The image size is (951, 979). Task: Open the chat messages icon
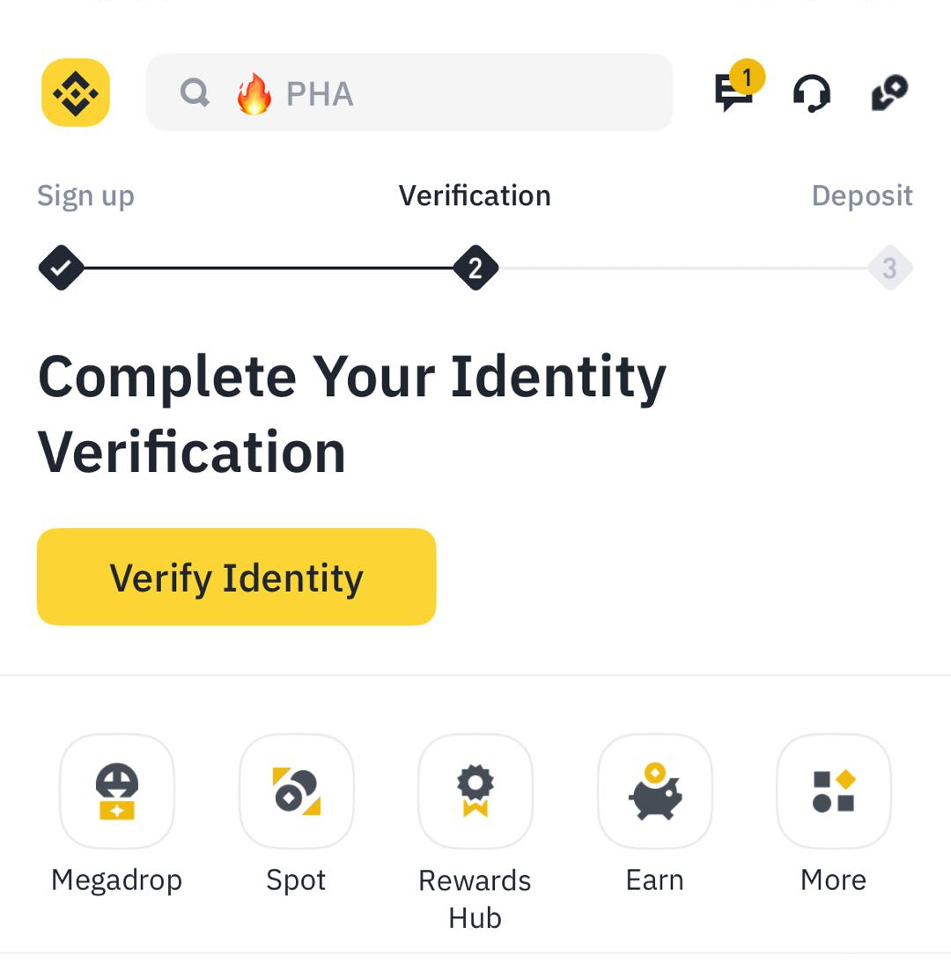(x=734, y=93)
